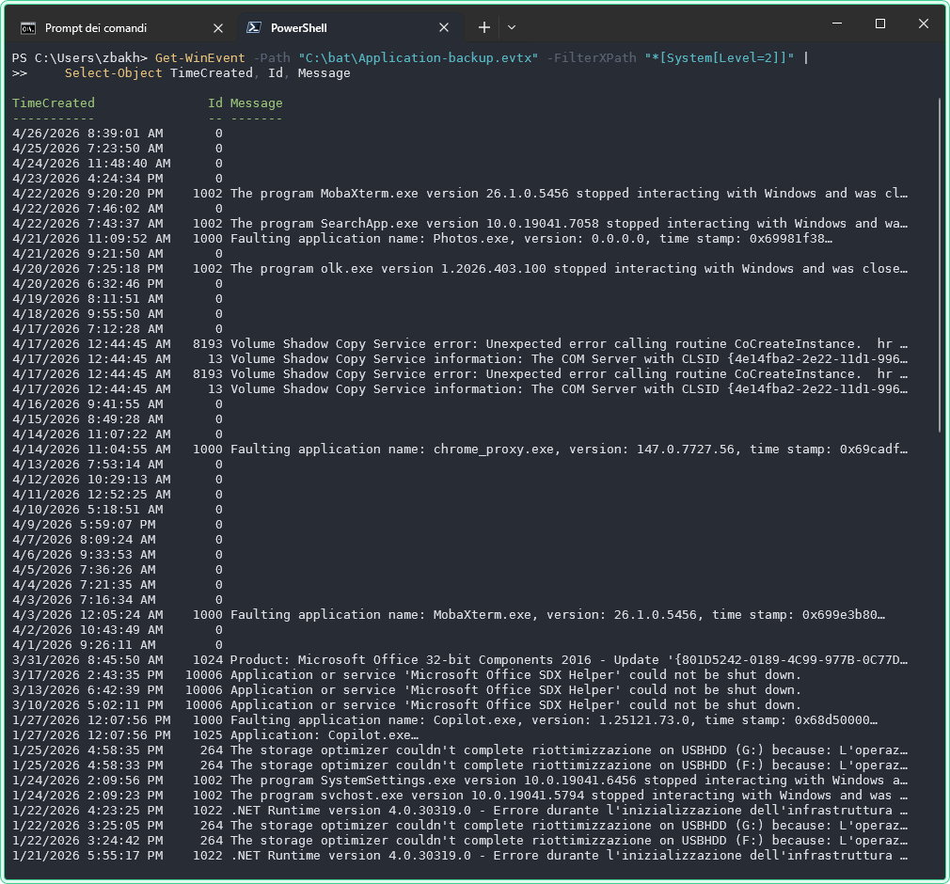Close the PowerShell tab
950x884 pixels.
(x=445, y=28)
